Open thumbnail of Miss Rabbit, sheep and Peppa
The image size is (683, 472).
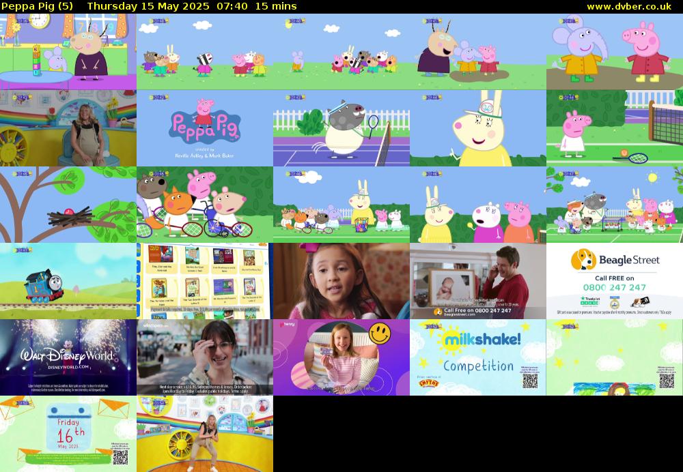[x=478, y=205]
